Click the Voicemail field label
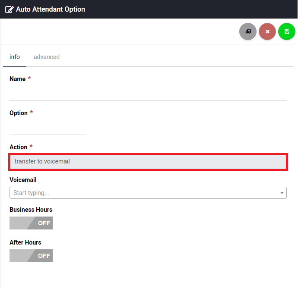 23,180
